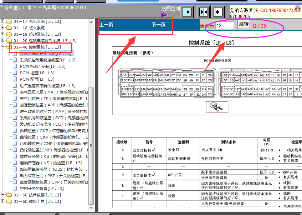
Task: Click the 测试条件 column header
Action: click(x=229, y=142)
